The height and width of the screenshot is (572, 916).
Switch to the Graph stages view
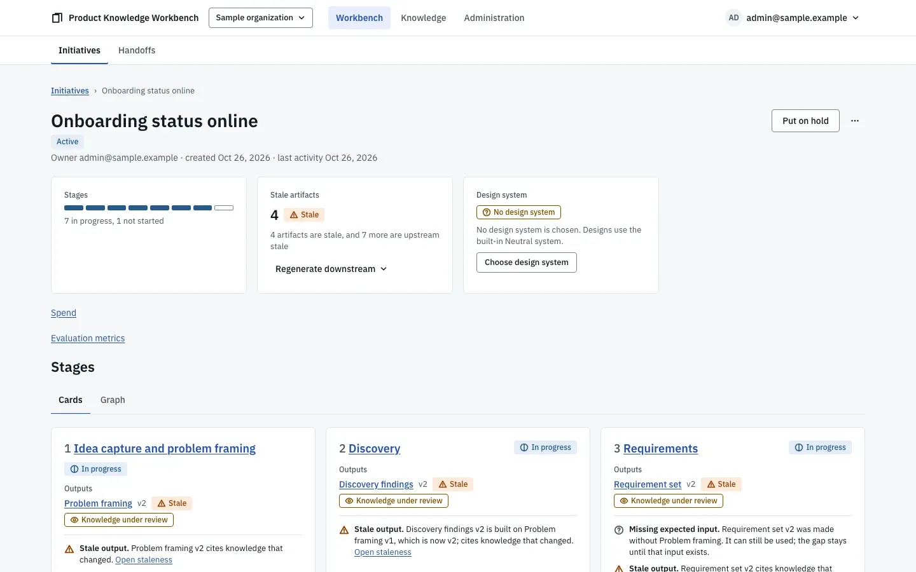point(113,400)
